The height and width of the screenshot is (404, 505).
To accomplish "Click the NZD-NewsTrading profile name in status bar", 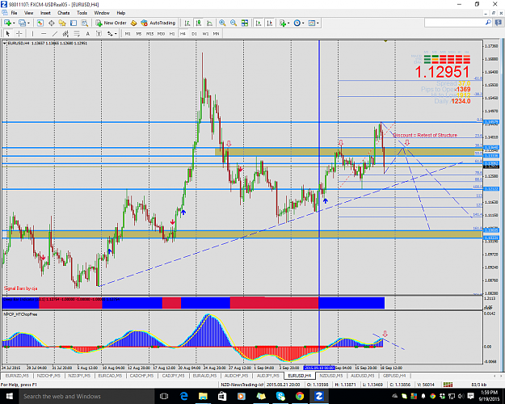I will (242, 385).
